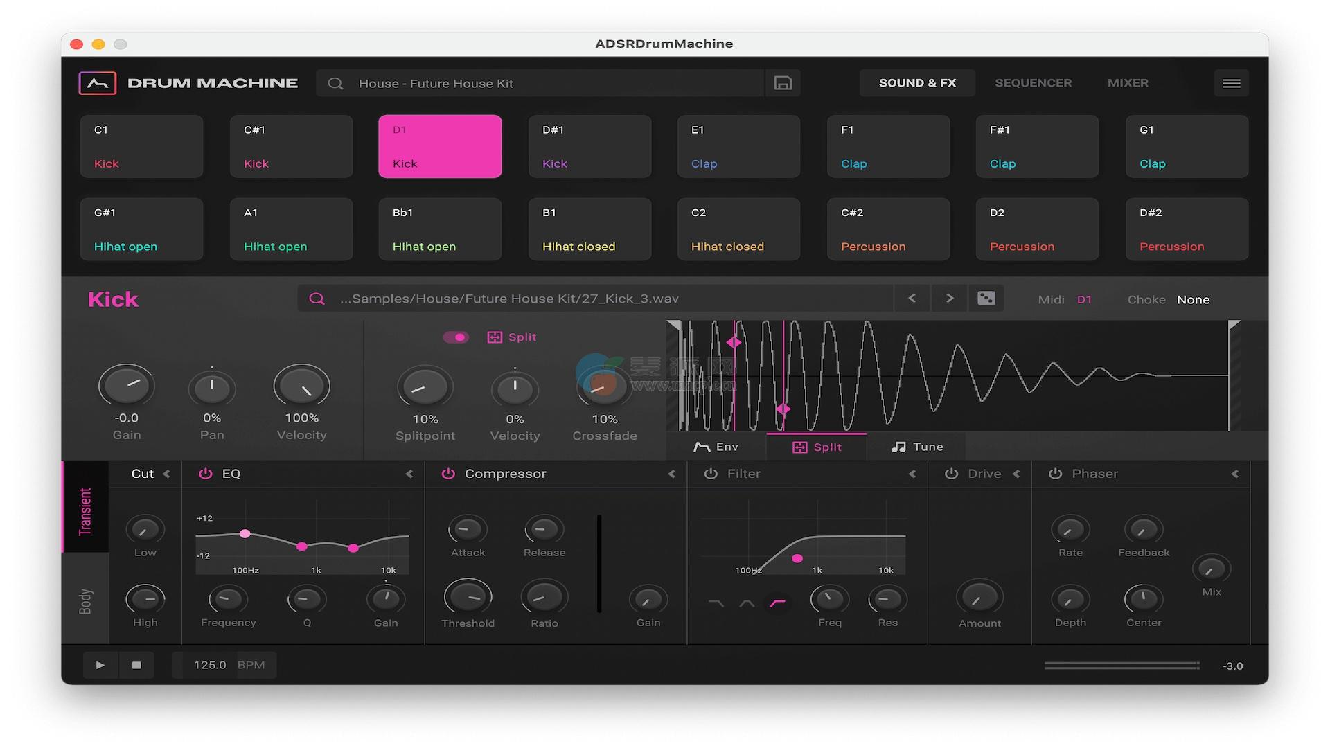
Task: Click the save preset floppy icon
Action: (x=783, y=83)
